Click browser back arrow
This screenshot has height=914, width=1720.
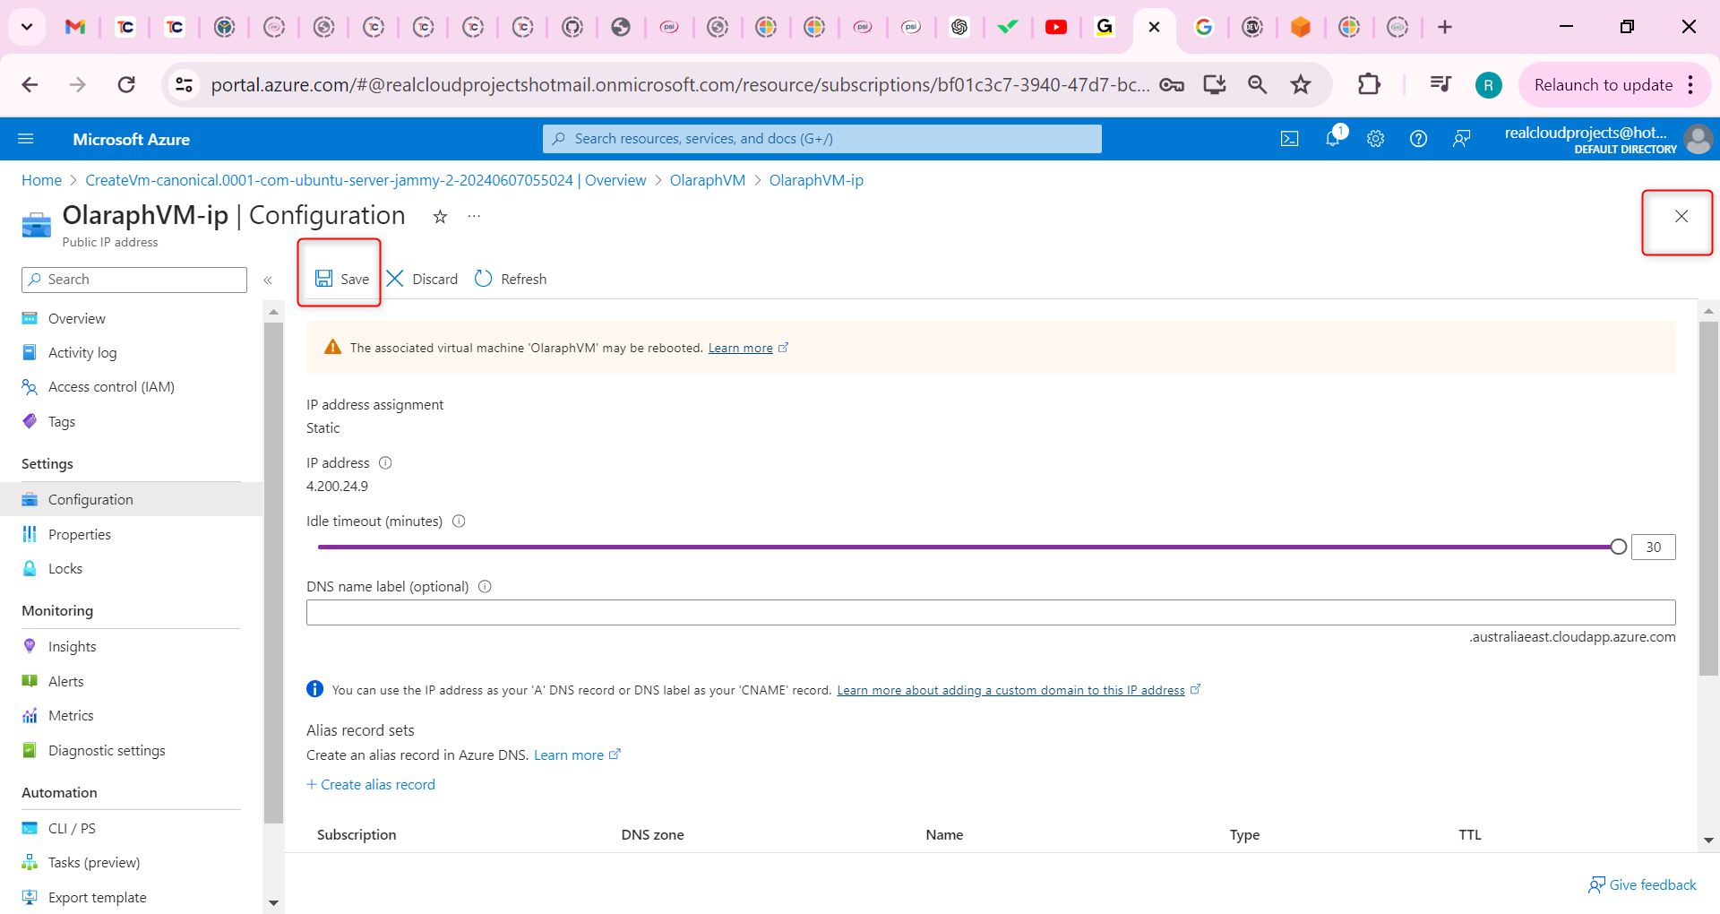pyautogui.click(x=30, y=84)
